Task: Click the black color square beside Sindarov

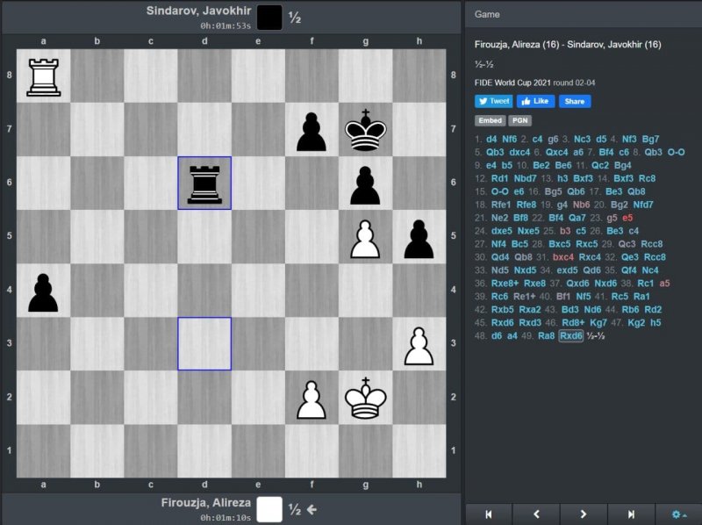Action: [269, 17]
